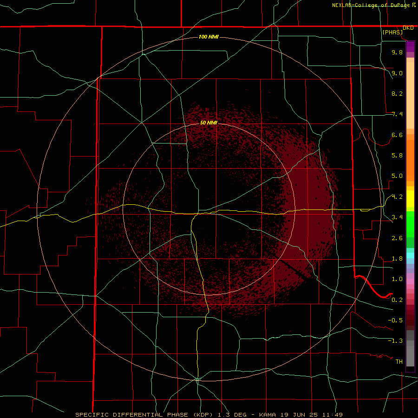Select the -0.5 scale value

pyautogui.click(x=395, y=320)
